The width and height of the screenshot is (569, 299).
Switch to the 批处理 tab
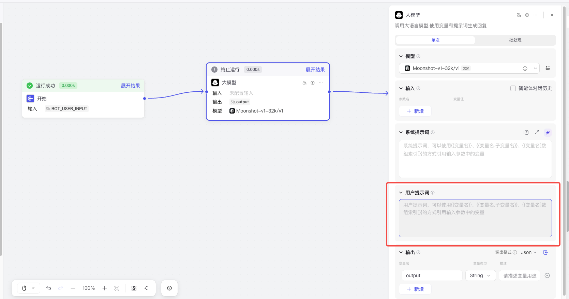(515, 40)
